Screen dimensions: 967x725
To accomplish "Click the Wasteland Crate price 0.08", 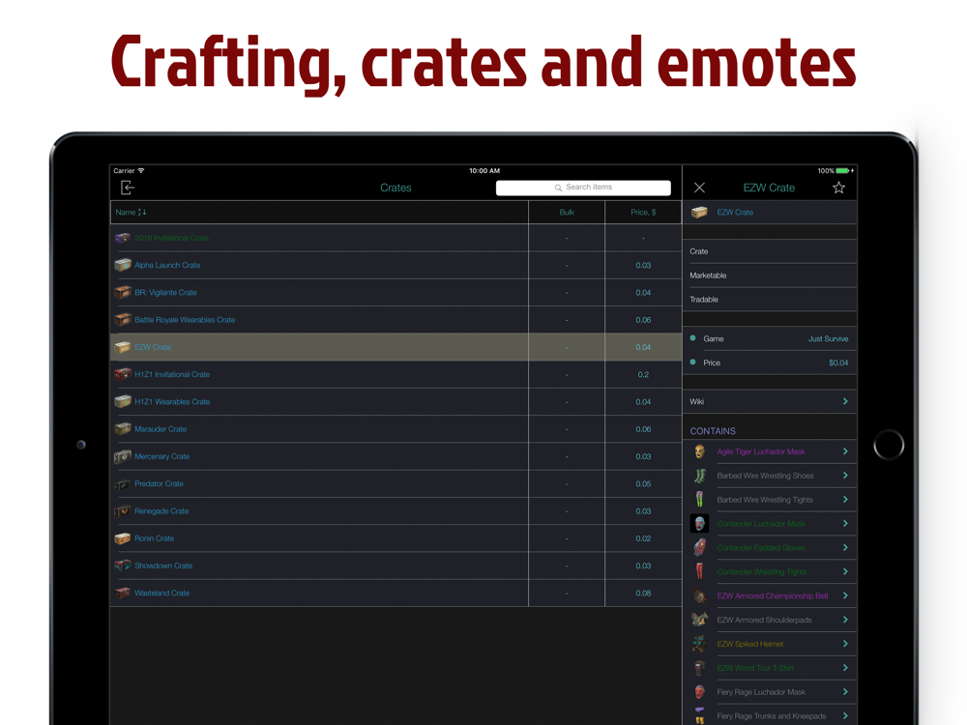I will (643, 594).
